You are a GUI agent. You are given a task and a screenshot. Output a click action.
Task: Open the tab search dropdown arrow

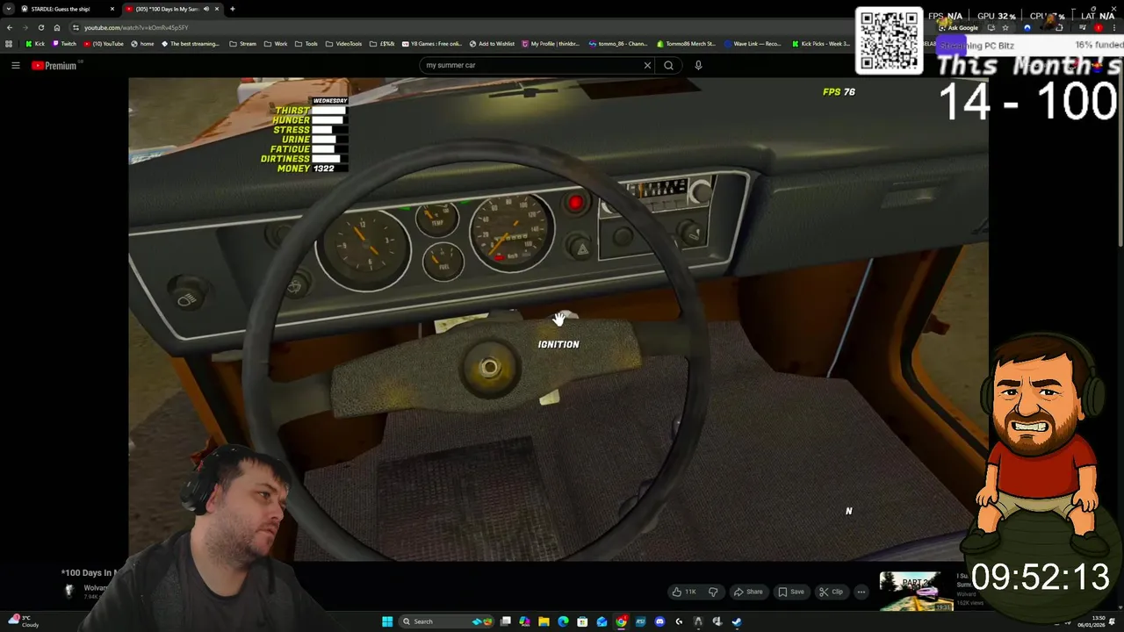[x=9, y=9]
